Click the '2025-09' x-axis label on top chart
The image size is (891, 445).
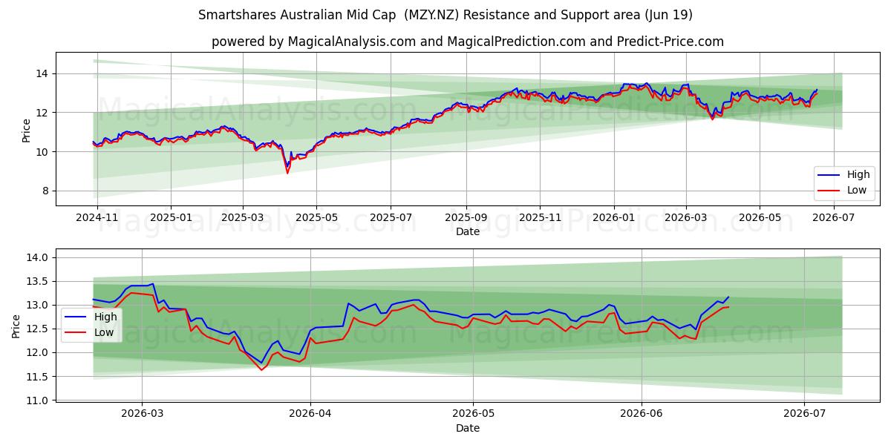coord(466,219)
